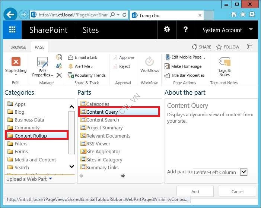Click the Tags & Notes icon
Image resolution: width=261 pixels, height=208 pixels.
pos(225,62)
